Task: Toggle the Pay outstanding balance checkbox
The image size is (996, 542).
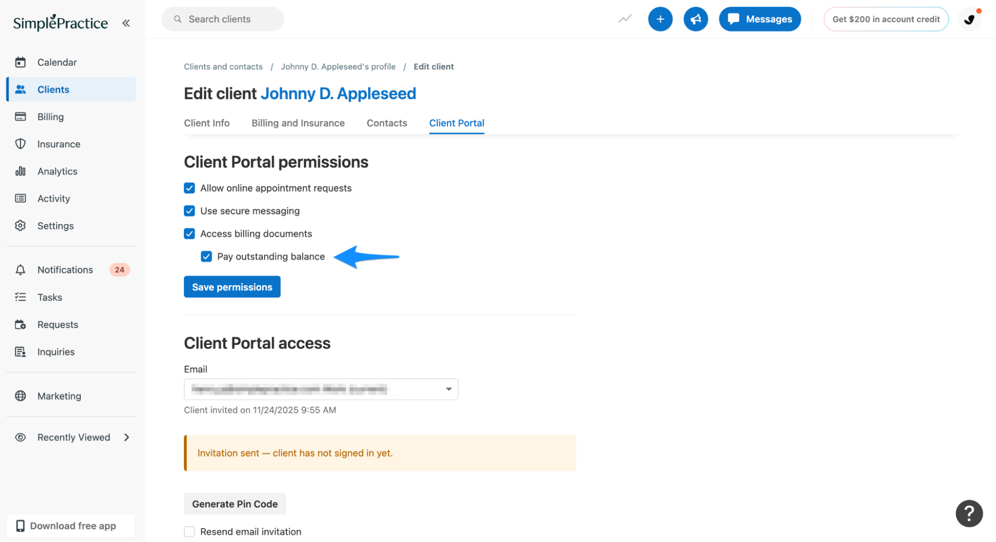Action: 206,257
